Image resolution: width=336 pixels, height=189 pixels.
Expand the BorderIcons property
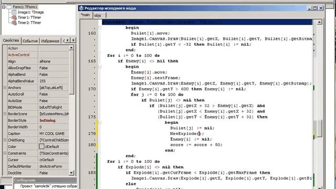[x=5, y=113]
